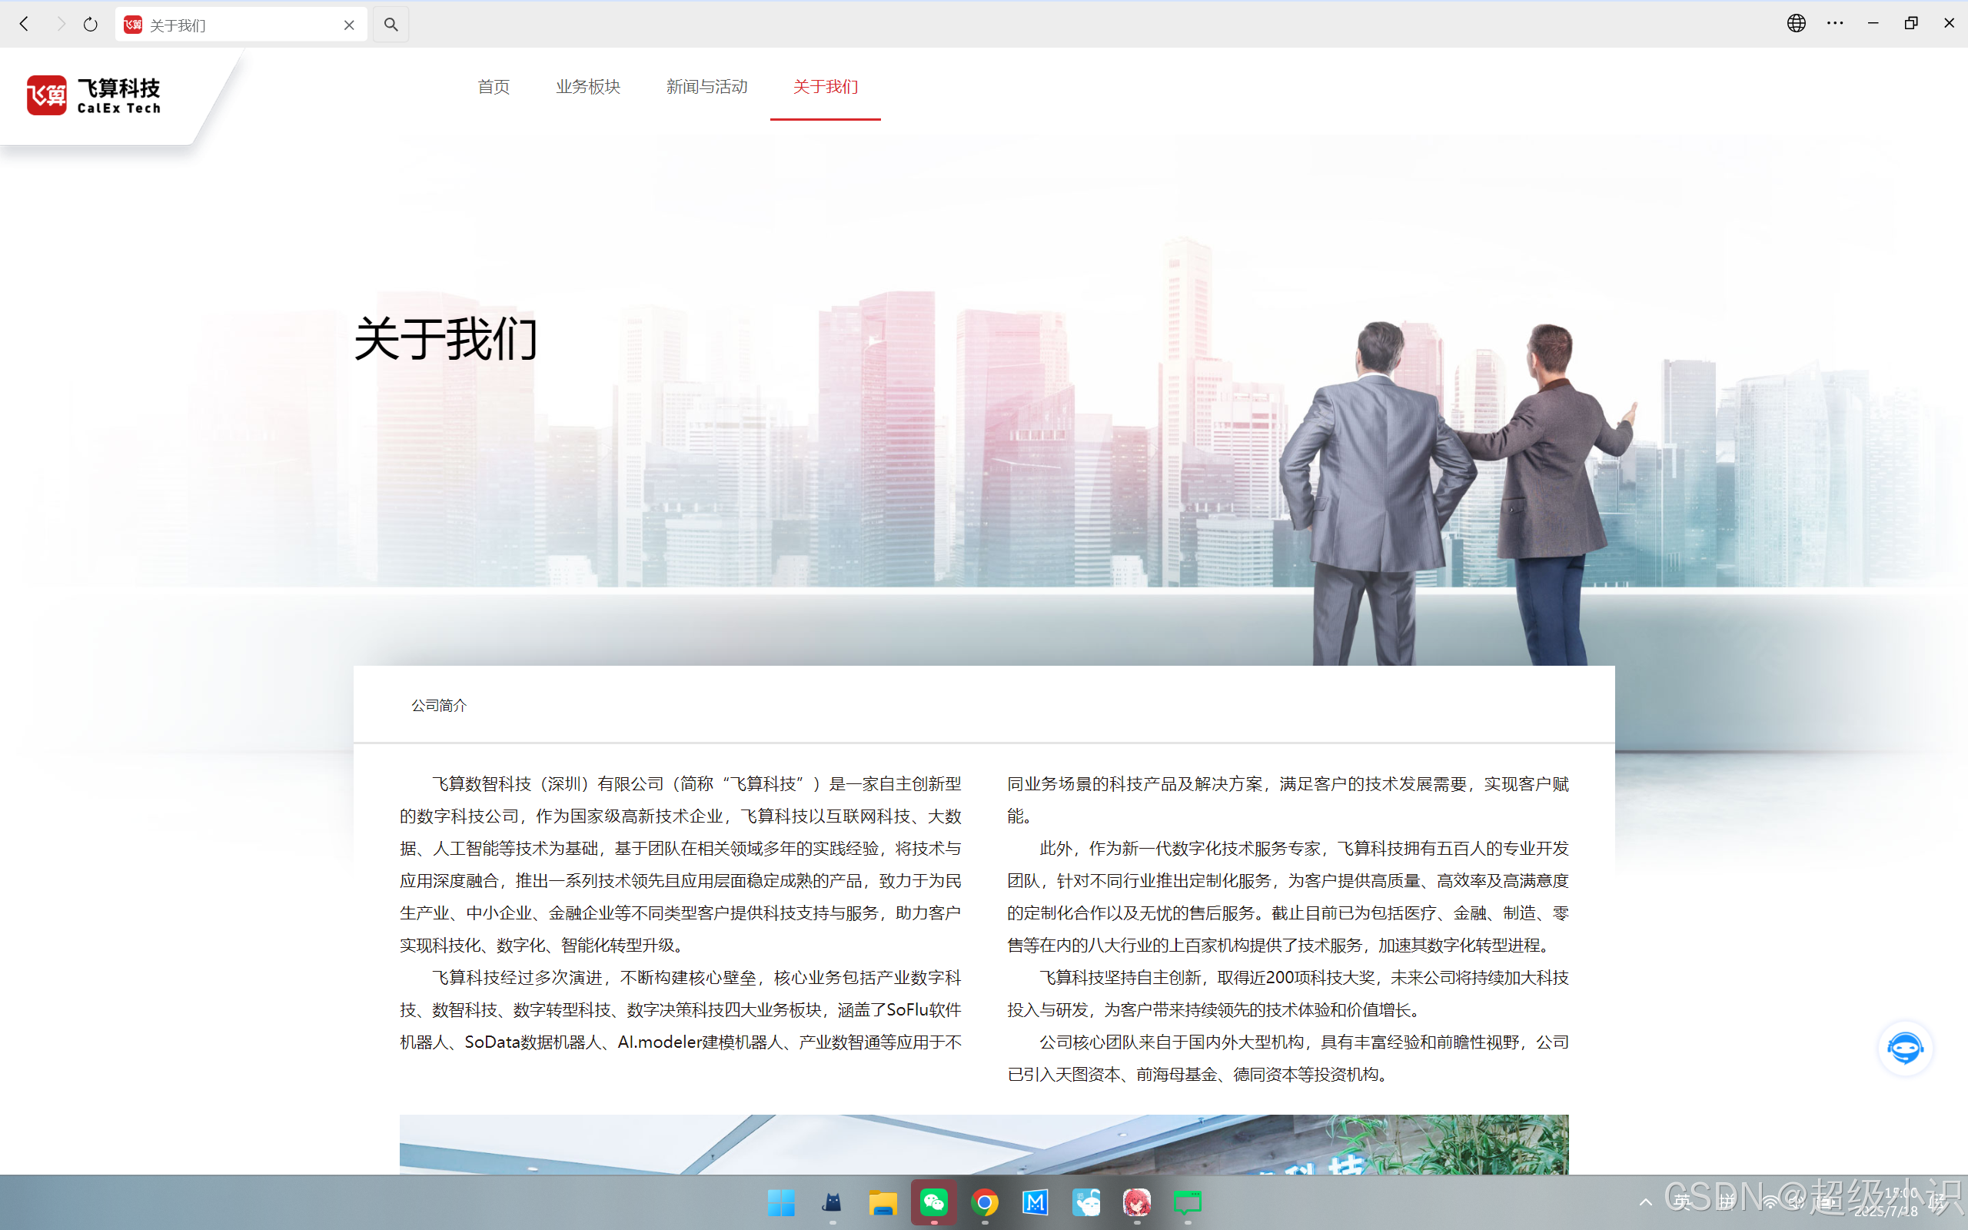Screen dimensions: 1968x1230
Task: Click the paragraph starting 飞算科技坚持自主创新
Action: [x=1288, y=993]
